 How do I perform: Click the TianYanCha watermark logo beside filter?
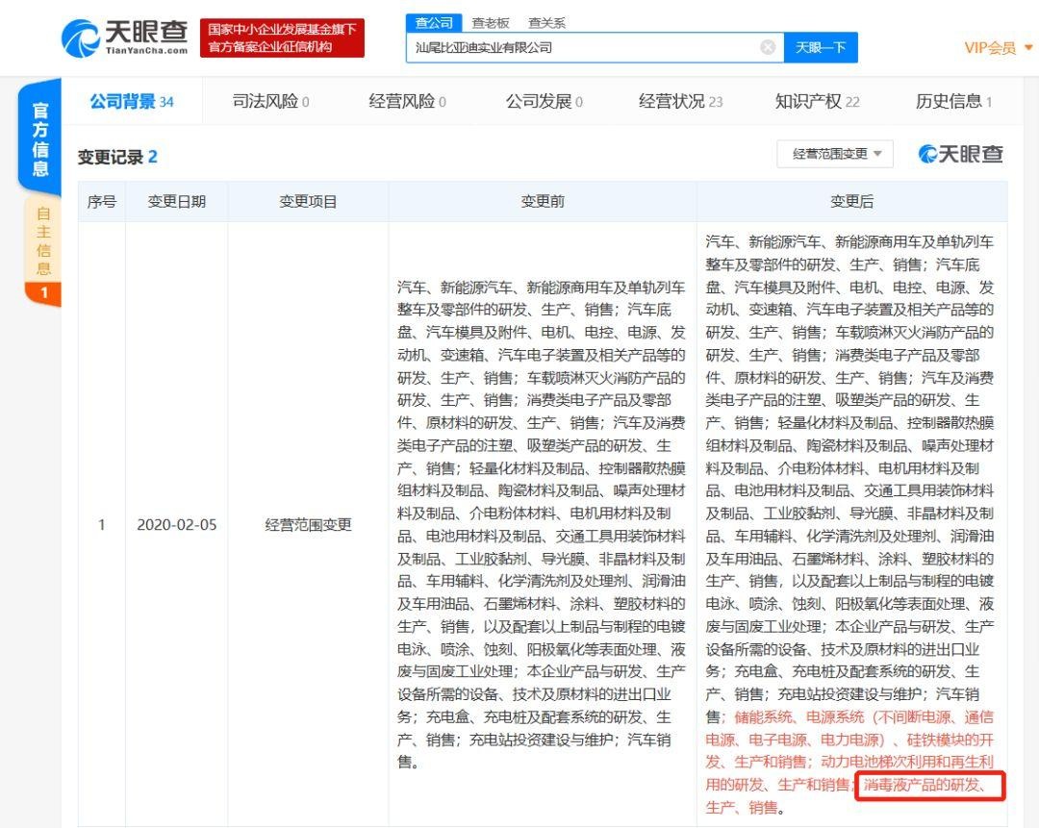click(960, 154)
